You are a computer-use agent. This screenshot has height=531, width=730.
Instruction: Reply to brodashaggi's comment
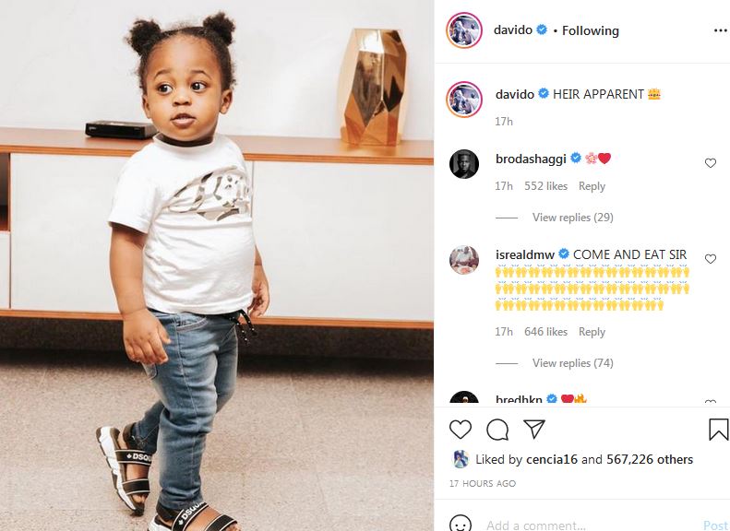point(592,186)
